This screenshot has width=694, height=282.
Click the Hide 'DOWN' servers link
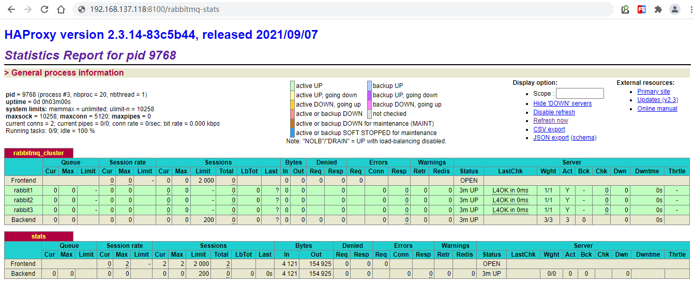click(563, 103)
